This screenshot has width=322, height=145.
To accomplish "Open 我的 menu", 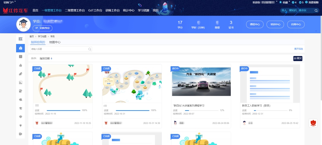I will 155,10.
